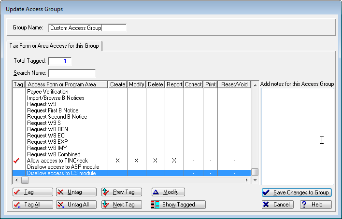Open Help for access groups
Viewport: 342px width, 219px height.
[315, 205]
